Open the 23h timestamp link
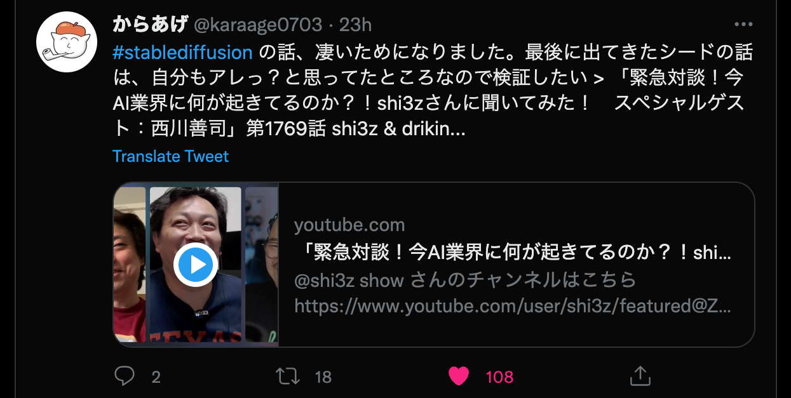Image resolution: width=791 pixels, height=398 pixels. [x=355, y=25]
